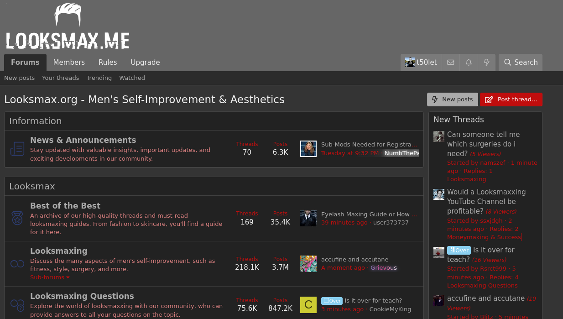Viewport: 563px width, 319px height.
Task: Open 'Sub-Mods Needed for Registra...' latest post
Action: pyautogui.click(x=369, y=145)
